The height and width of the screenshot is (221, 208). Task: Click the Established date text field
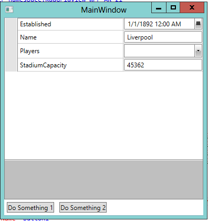click(x=160, y=24)
